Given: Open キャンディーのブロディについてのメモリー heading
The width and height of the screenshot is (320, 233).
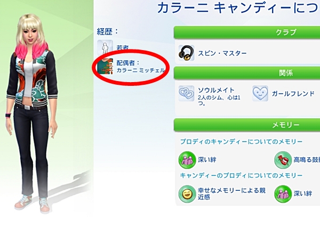Looking at the screenshot, I should pos(241,175).
